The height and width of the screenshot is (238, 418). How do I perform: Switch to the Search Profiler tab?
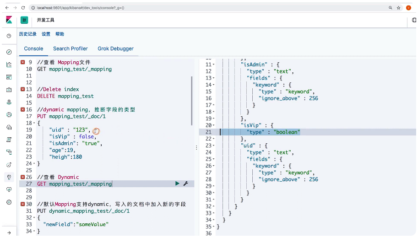coord(70,49)
